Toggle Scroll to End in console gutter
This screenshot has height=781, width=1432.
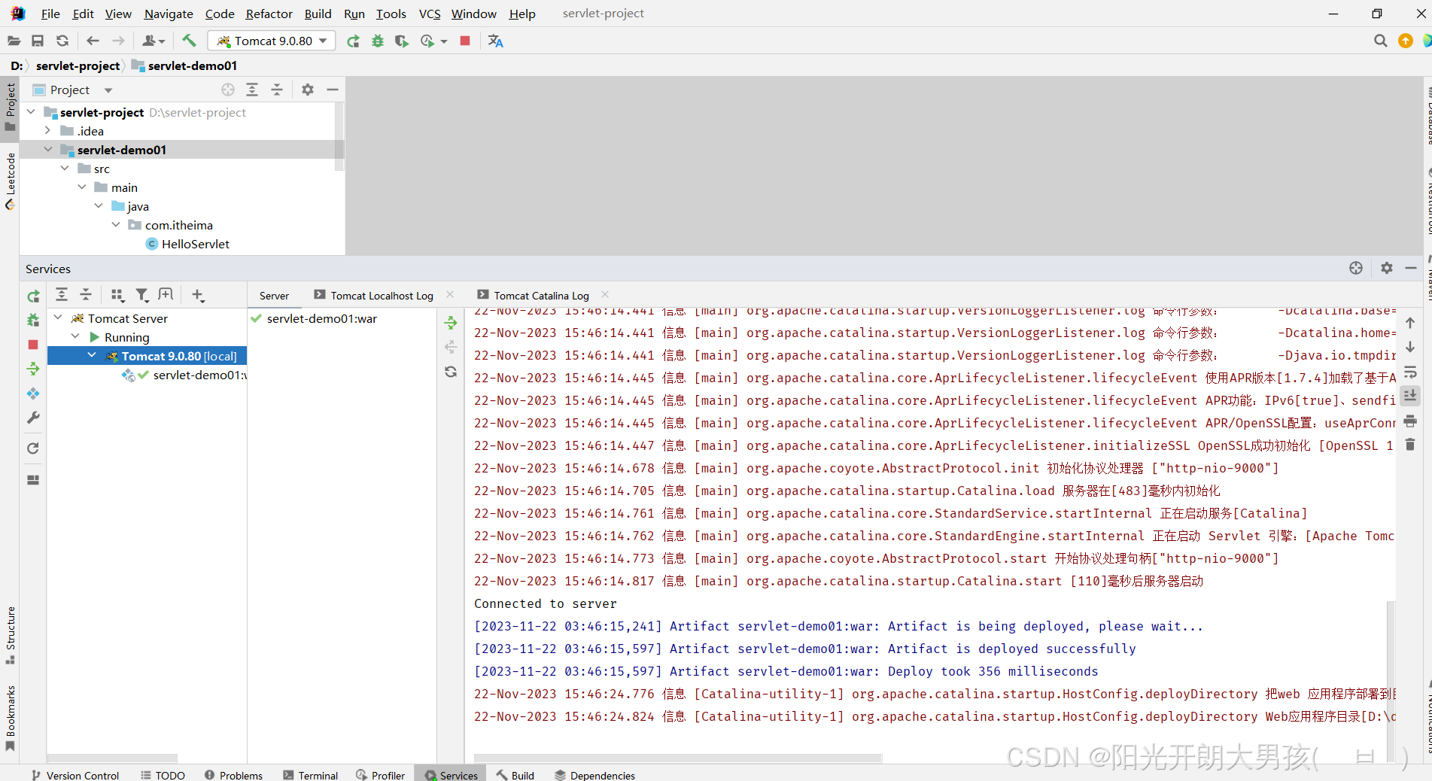(1410, 396)
